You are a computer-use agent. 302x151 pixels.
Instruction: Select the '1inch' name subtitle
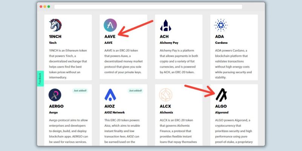tap(53, 43)
